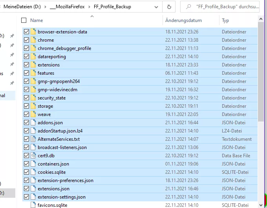
Task: Uncheck the checkbox next to addons.json
Action: (x=26, y=123)
